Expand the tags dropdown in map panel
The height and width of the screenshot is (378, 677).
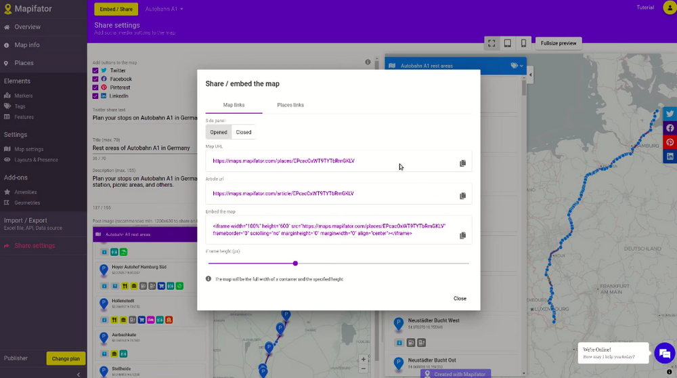point(517,66)
